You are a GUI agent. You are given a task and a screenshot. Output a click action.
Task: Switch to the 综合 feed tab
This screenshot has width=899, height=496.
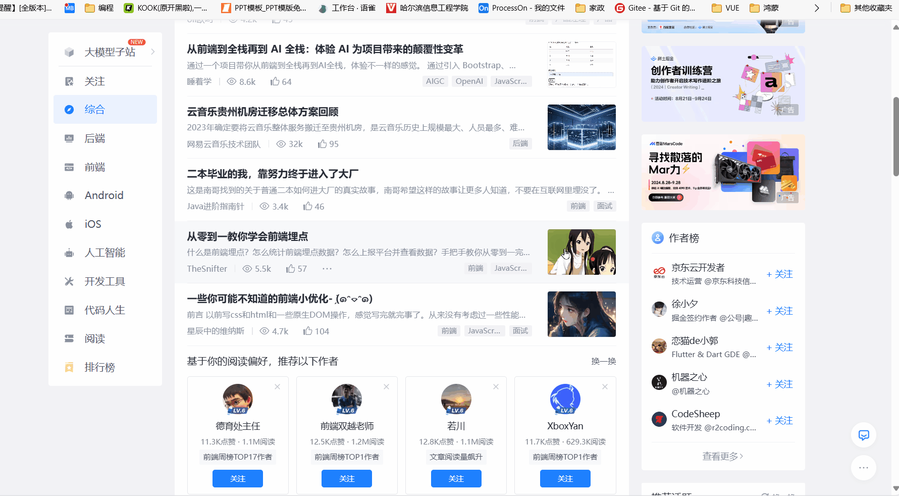[94, 109]
